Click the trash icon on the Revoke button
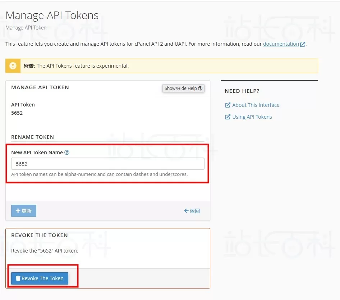The height and width of the screenshot is (300, 340). tap(18, 278)
